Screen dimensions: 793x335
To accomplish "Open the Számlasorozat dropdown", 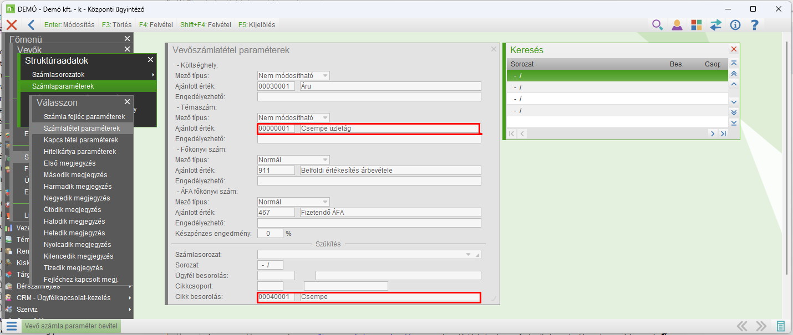I will pos(469,254).
